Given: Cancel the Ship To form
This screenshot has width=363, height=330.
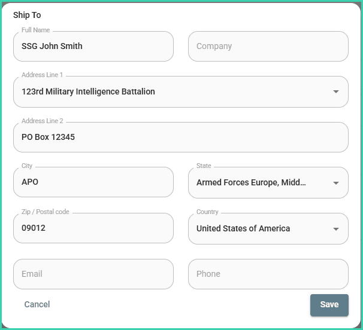Looking at the screenshot, I should click(x=37, y=305).
